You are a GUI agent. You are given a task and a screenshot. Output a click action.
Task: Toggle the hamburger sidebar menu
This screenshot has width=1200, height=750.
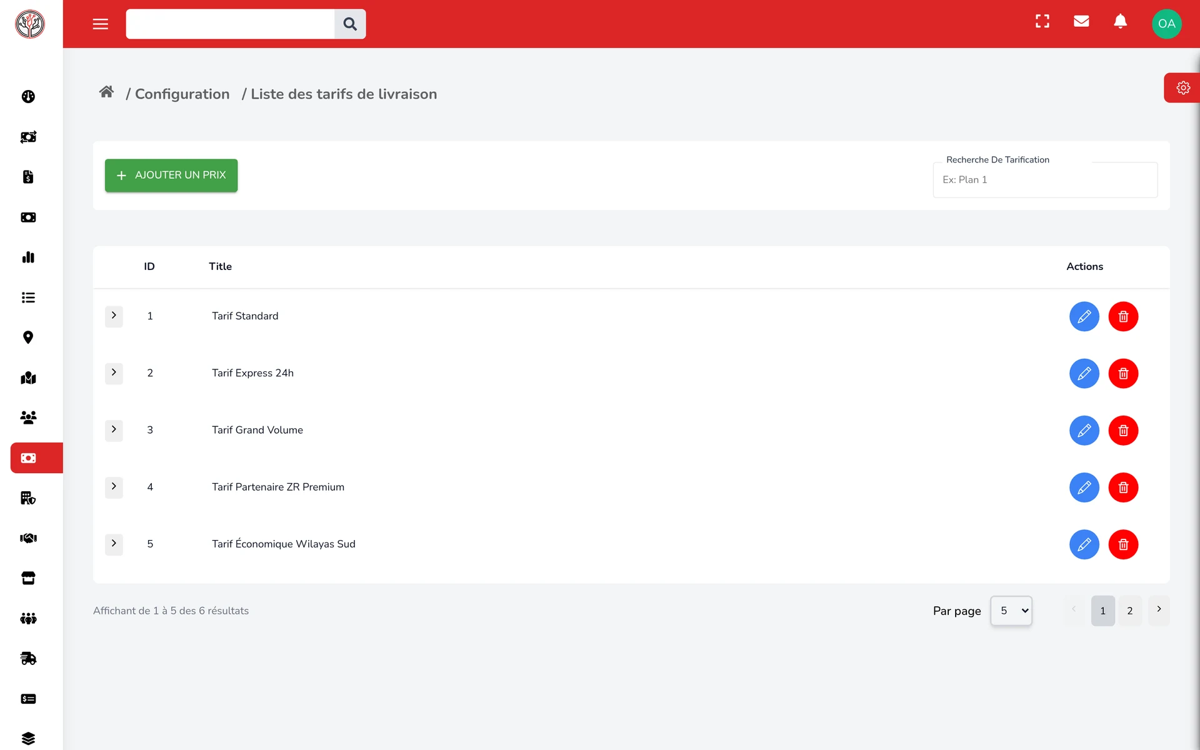(101, 24)
